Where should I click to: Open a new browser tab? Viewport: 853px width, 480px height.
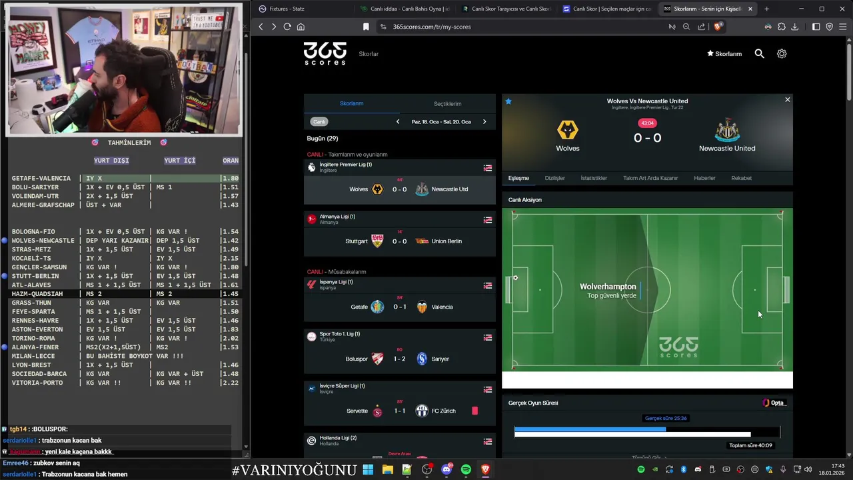[766, 9]
